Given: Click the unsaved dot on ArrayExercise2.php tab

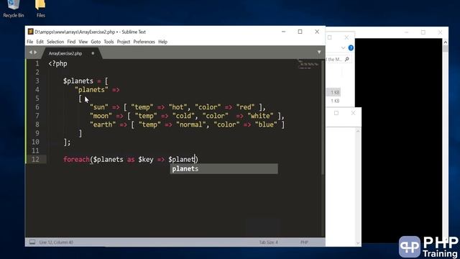Looking at the screenshot, I should click(93, 53).
